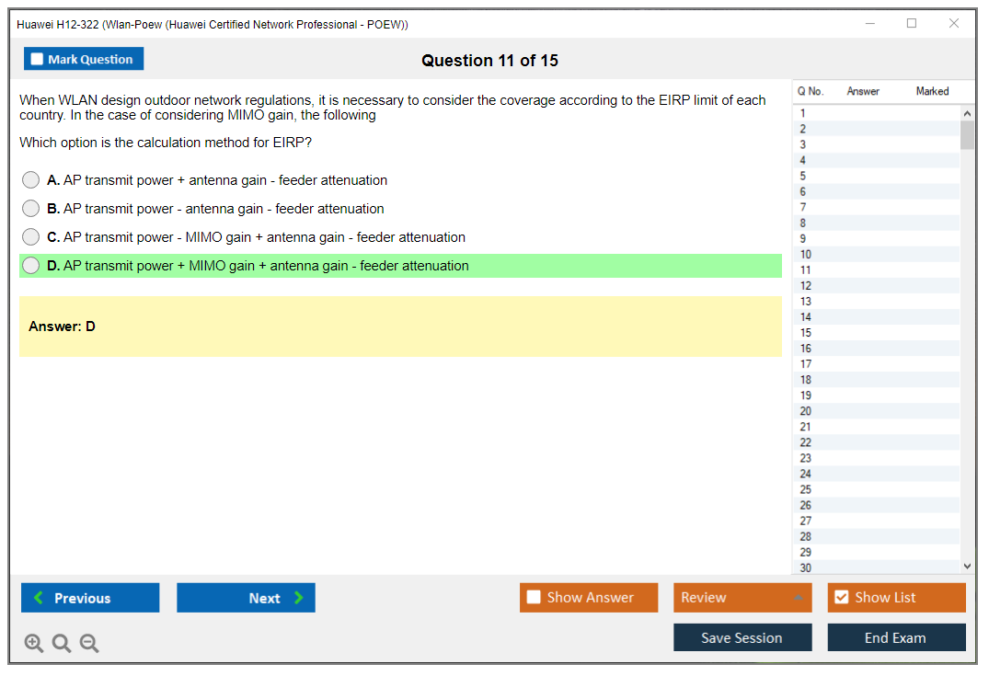Click the zoom out magnifier icon
The height and width of the screenshot is (676, 989).
coord(89,644)
